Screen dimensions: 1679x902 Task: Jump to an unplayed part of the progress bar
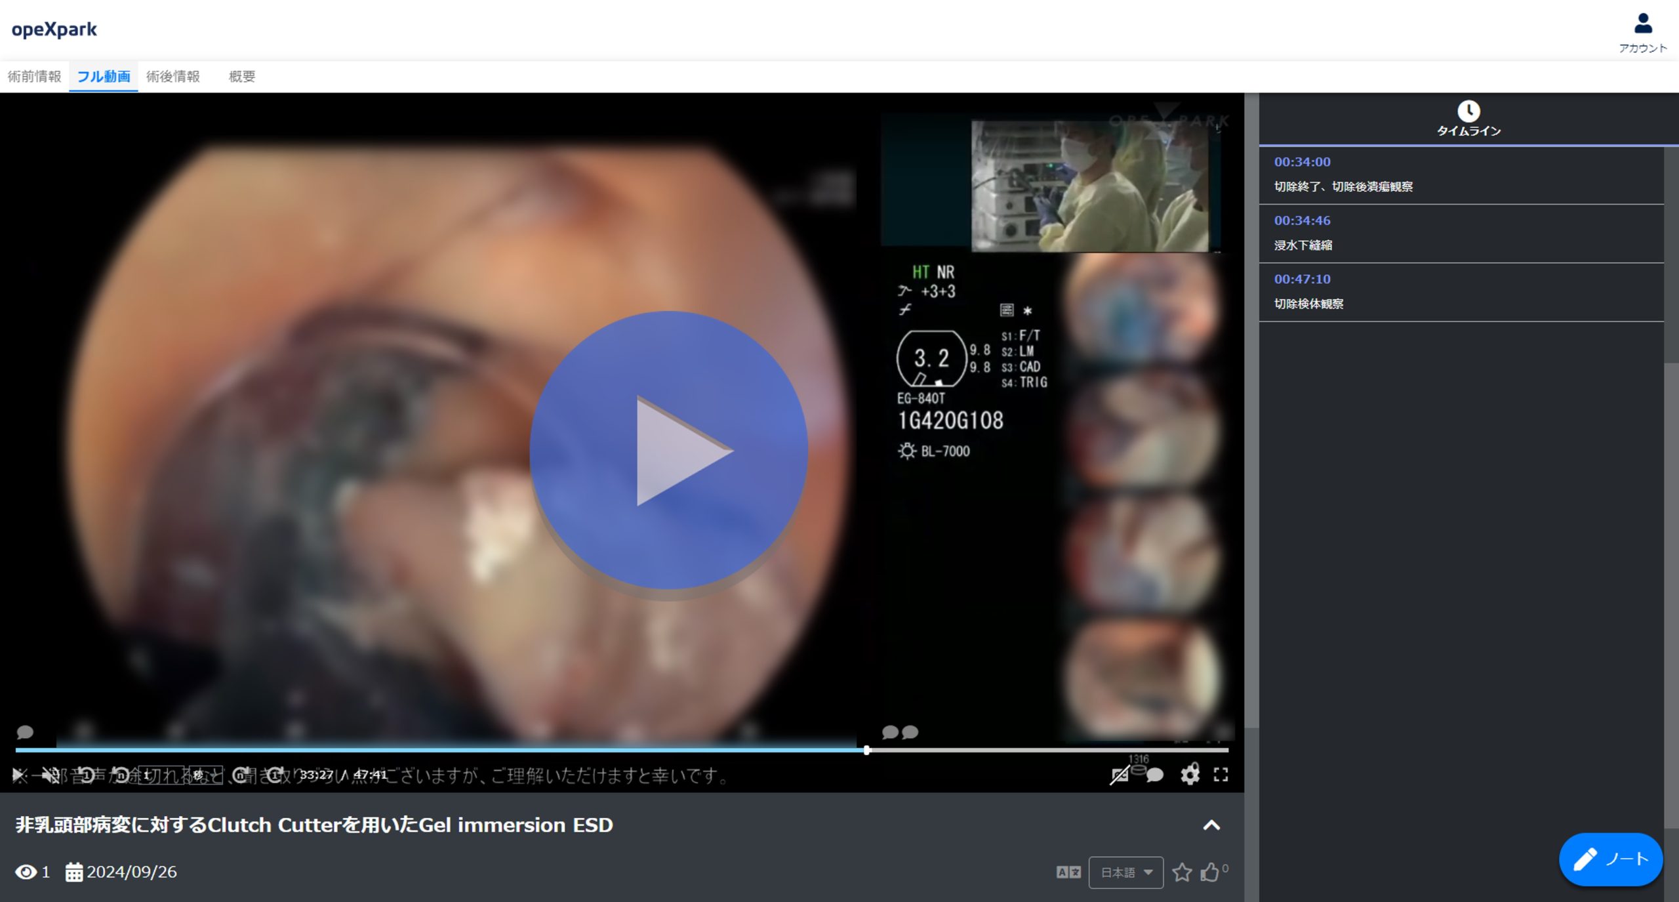[x=1049, y=750]
